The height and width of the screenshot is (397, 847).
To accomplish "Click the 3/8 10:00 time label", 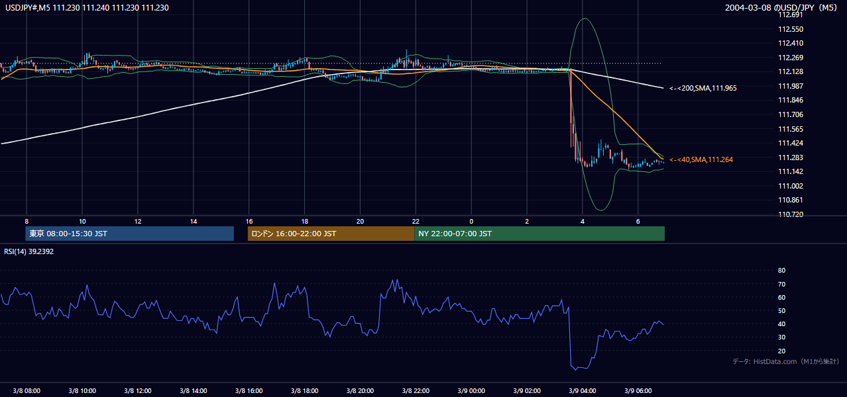I will click(x=82, y=391).
